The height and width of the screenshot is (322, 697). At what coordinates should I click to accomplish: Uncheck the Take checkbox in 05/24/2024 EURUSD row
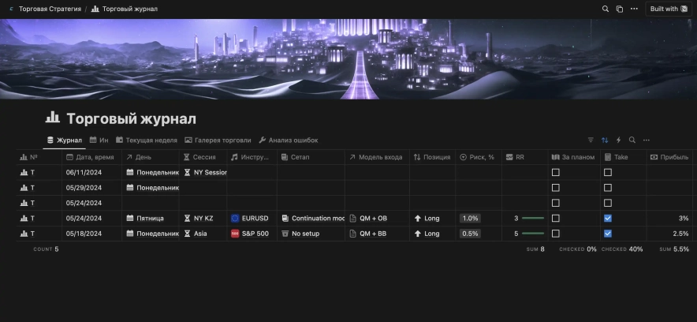tap(608, 218)
